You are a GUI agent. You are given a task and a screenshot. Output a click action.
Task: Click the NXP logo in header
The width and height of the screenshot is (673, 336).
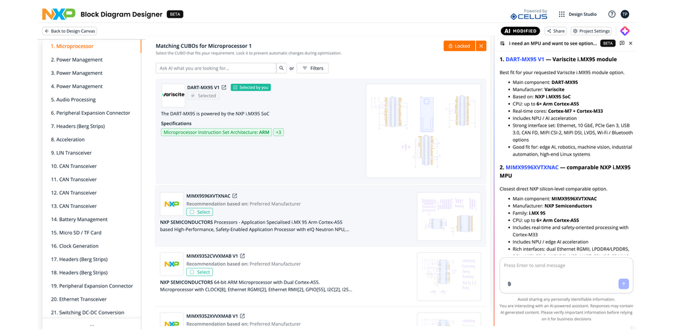(58, 14)
